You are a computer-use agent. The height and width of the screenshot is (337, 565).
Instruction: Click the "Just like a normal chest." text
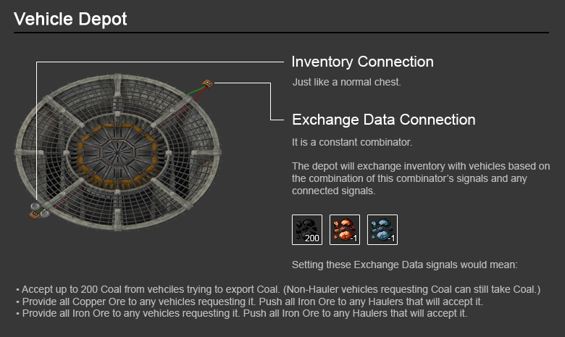[x=346, y=82]
